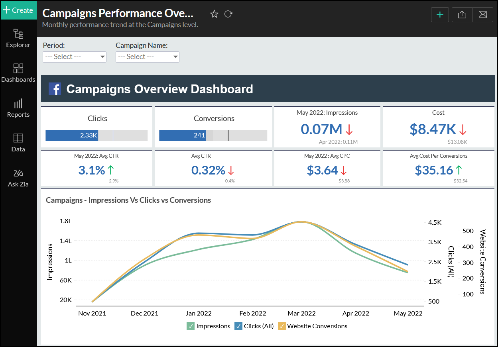Click the Explorer icon in sidebar
Image resolution: width=498 pixels, height=347 pixels.
tap(18, 34)
